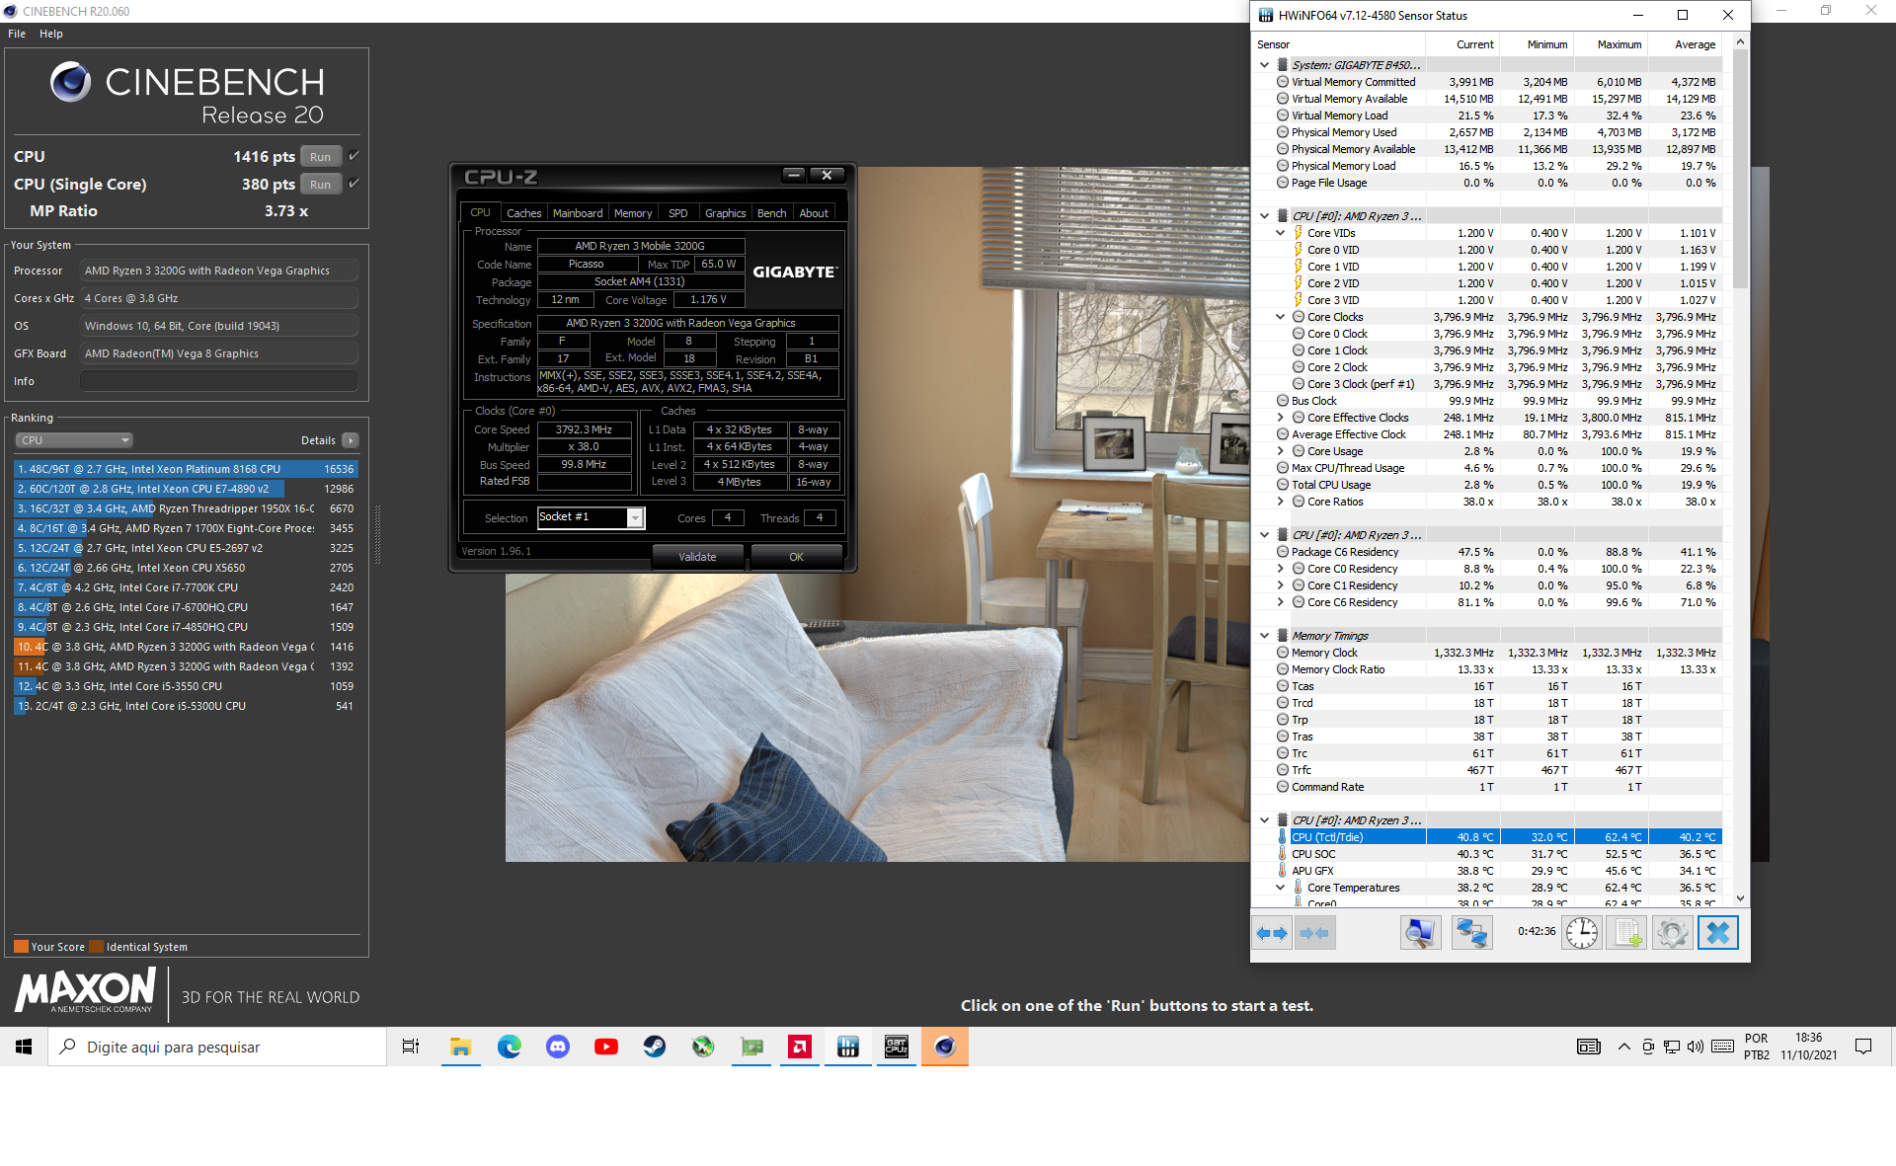Switch to Cinebench taskbar icon
The width and height of the screenshot is (1896, 1166).
pyautogui.click(x=945, y=1047)
